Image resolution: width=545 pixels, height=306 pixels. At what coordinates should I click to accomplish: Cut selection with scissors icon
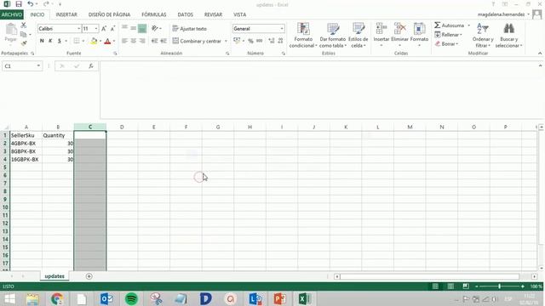pos(23,25)
